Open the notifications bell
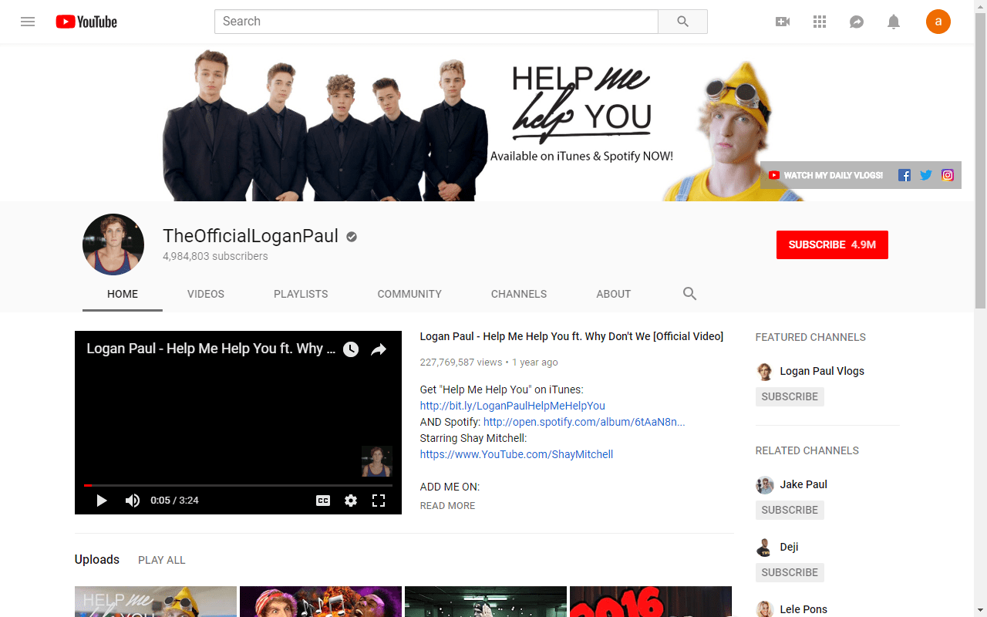This screenshot has height=617, width=987. point(894,22)
